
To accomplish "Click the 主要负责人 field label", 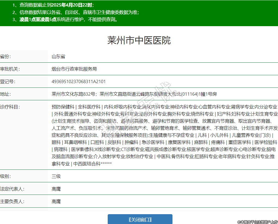I will pos(12,201).
